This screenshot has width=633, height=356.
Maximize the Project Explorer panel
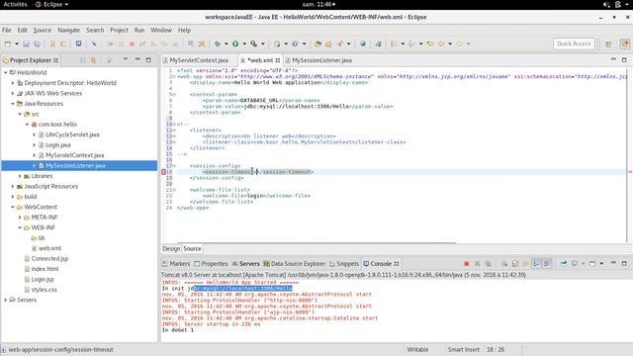coord(148,59)
